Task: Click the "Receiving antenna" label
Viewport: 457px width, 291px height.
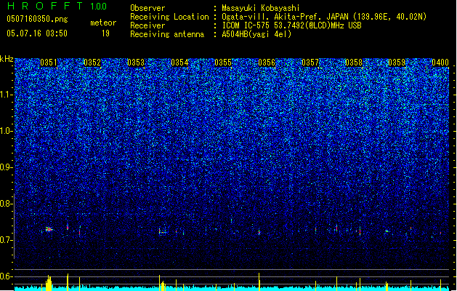Action: (x=167, y=34)
